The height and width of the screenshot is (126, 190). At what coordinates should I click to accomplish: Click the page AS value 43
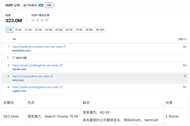(x=184, y=47)
